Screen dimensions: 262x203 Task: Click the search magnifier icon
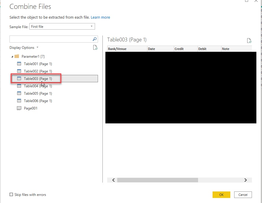tap(94, 39)
